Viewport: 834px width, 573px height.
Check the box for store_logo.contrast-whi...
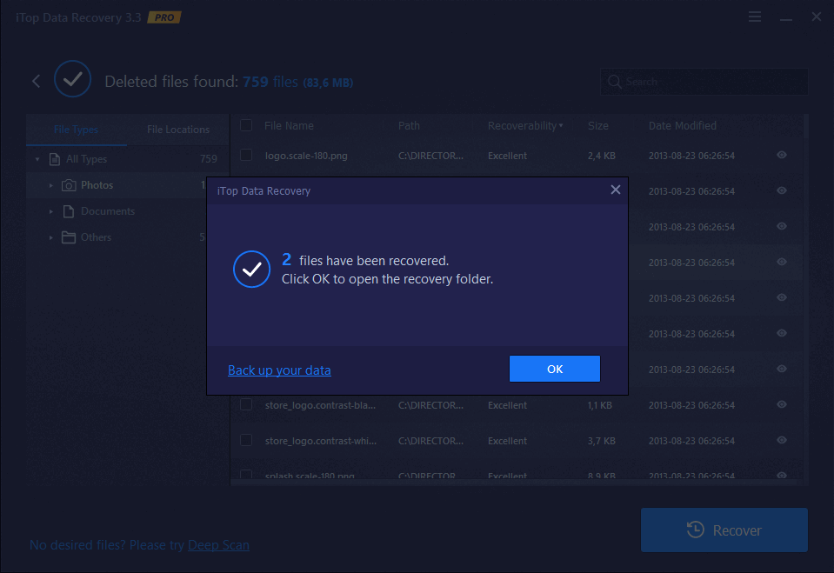[246, 441]
